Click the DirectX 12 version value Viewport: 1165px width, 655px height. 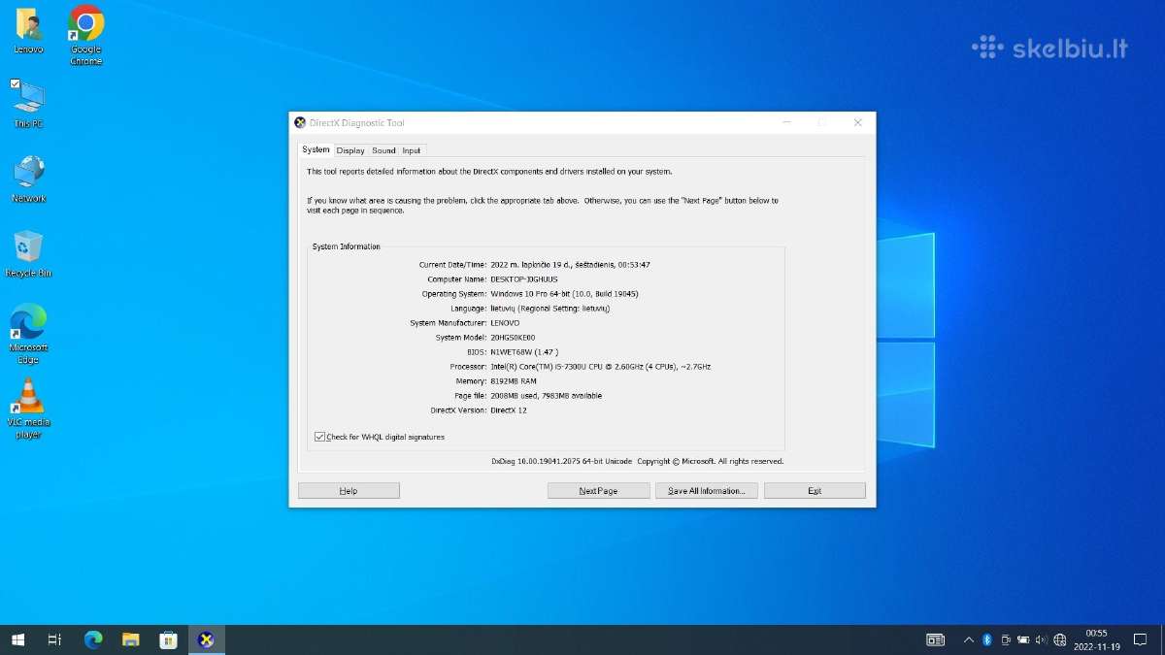tap(509, 410)
